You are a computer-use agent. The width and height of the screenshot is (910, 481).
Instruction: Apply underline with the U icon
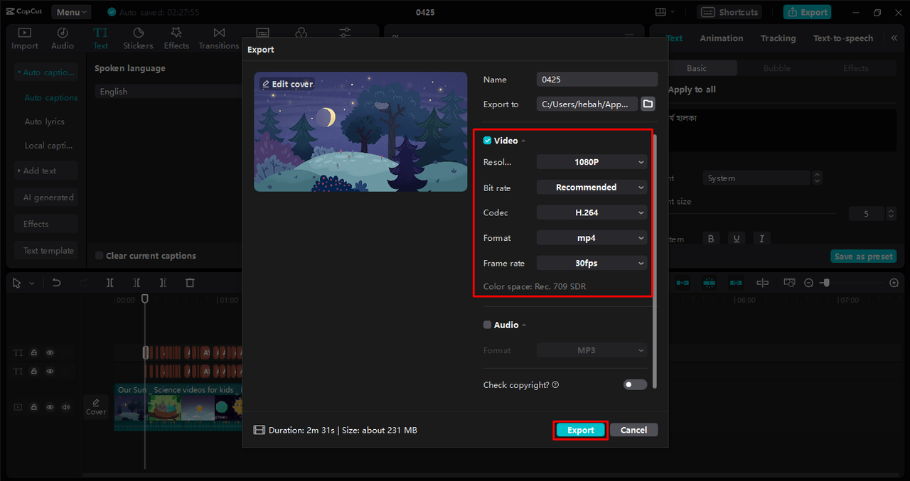737,239
